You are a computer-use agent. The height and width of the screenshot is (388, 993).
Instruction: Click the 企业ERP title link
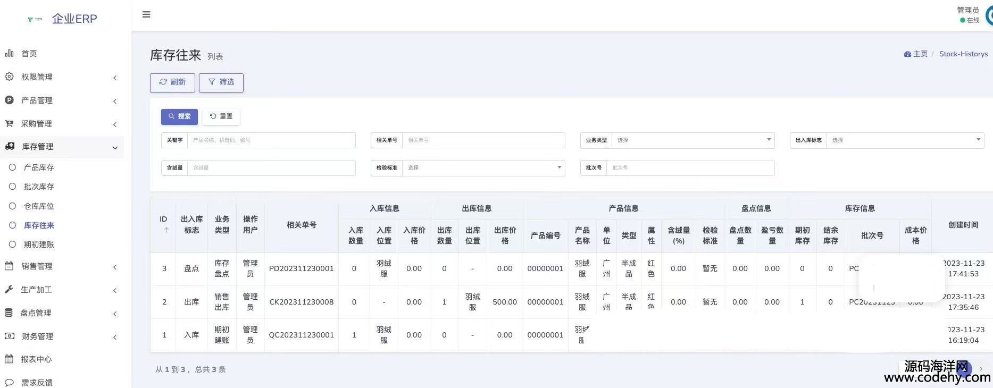click(x=74, y=19)
